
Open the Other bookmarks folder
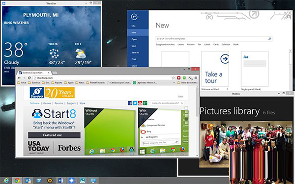(187, 82)
